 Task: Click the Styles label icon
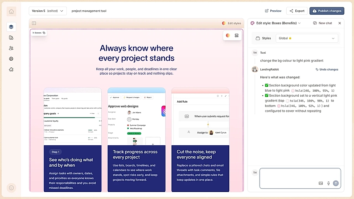pos(258,38)
